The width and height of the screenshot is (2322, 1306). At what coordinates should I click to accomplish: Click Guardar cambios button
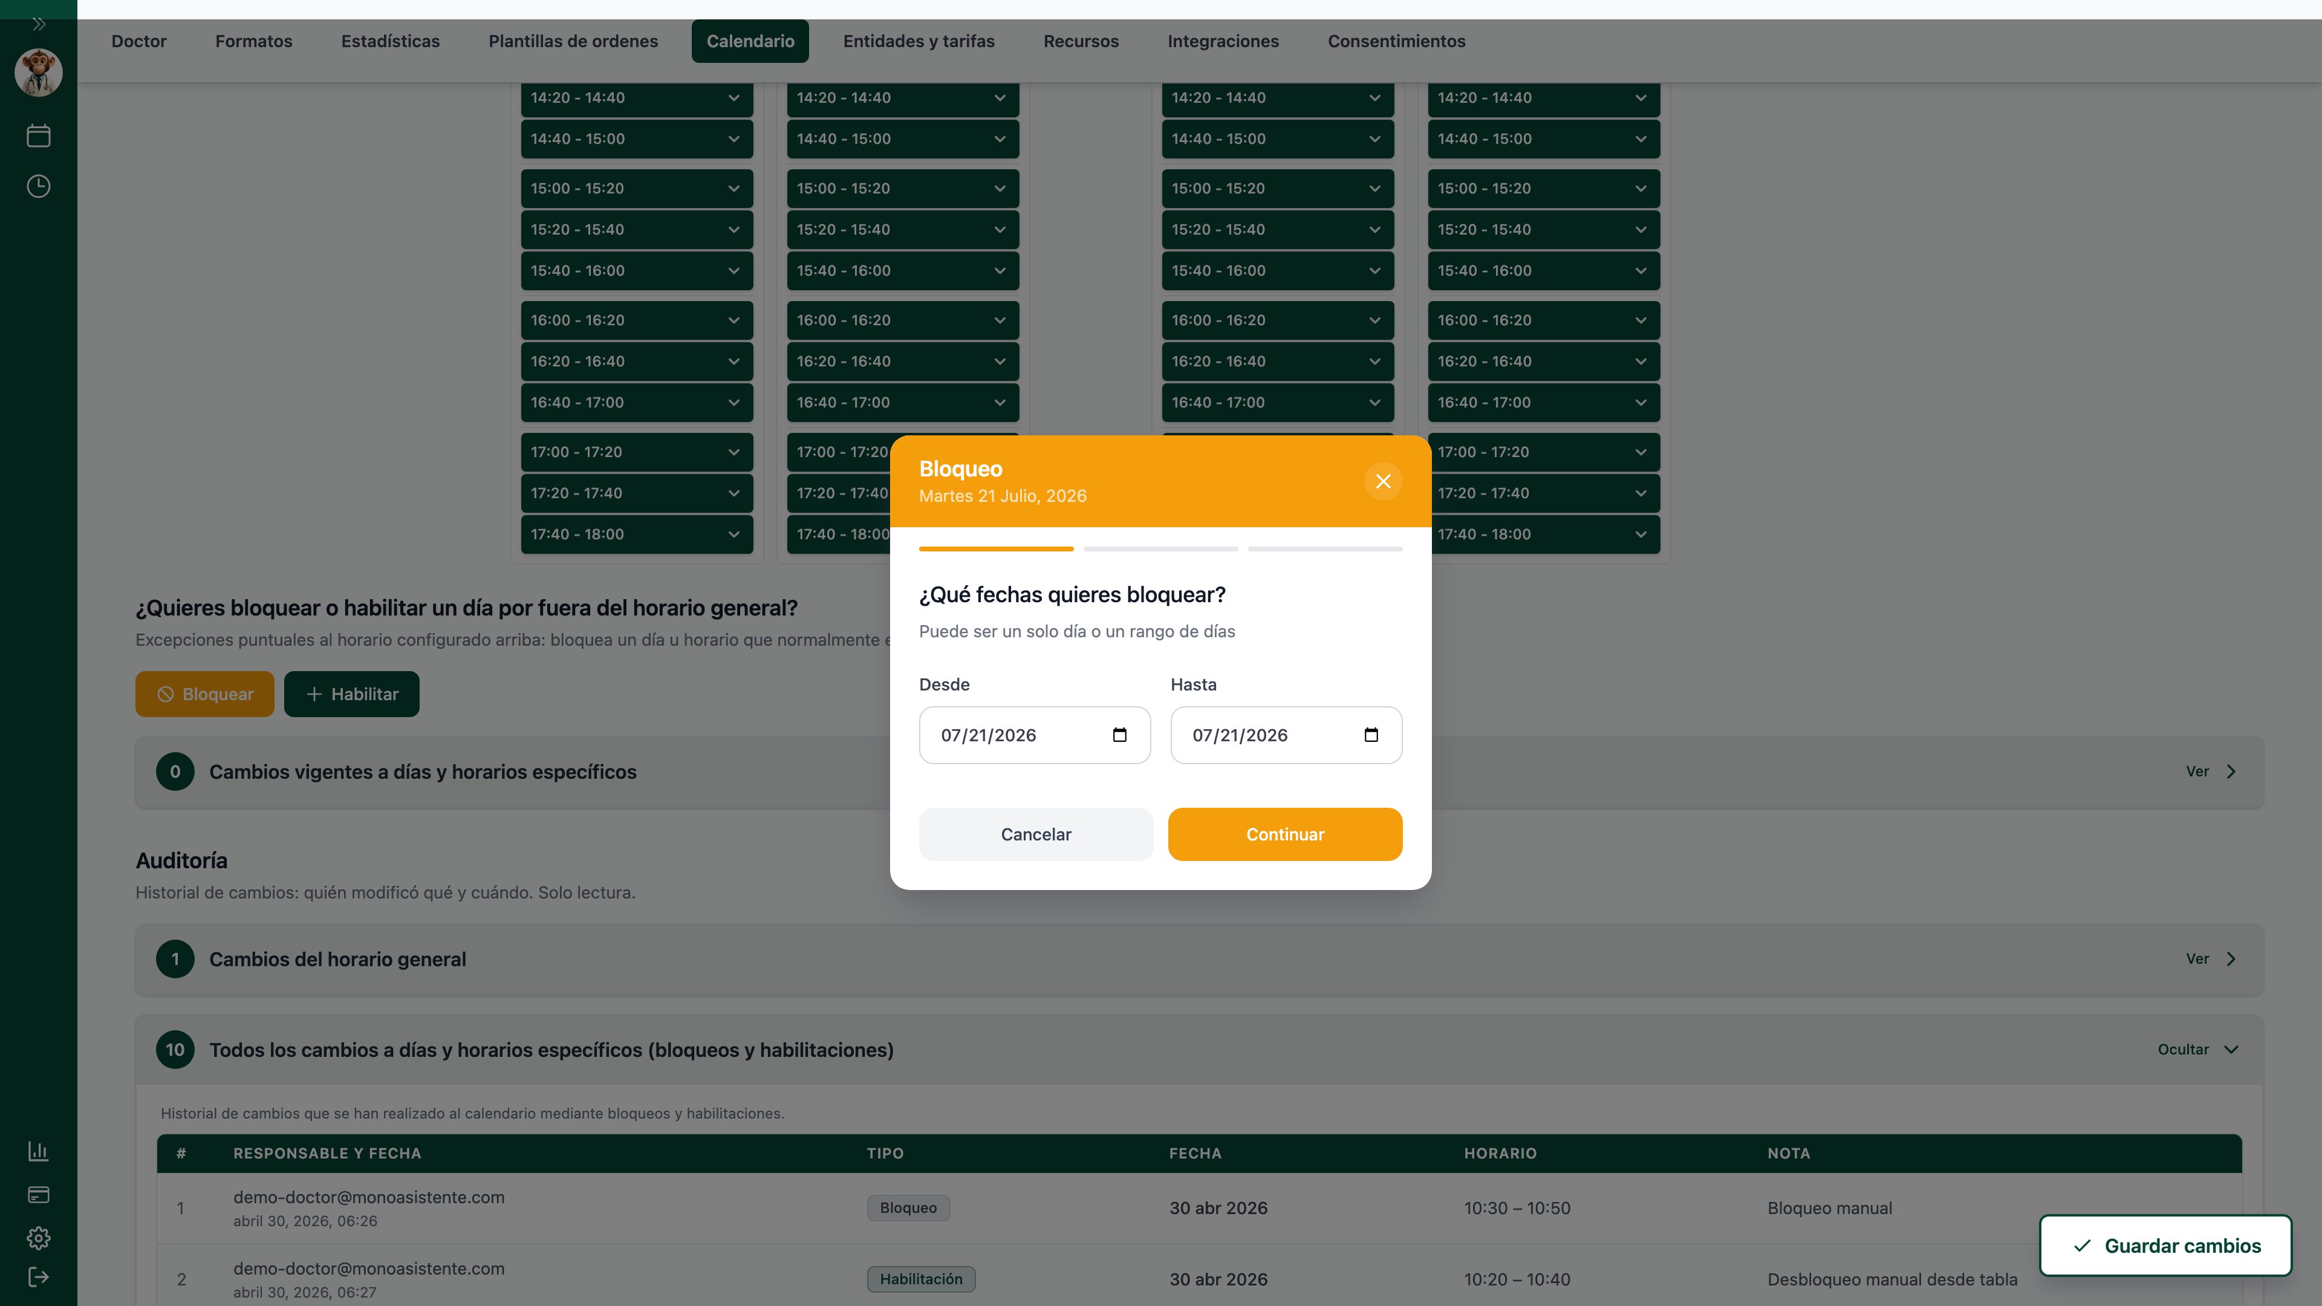[x=2166, y=1246]
